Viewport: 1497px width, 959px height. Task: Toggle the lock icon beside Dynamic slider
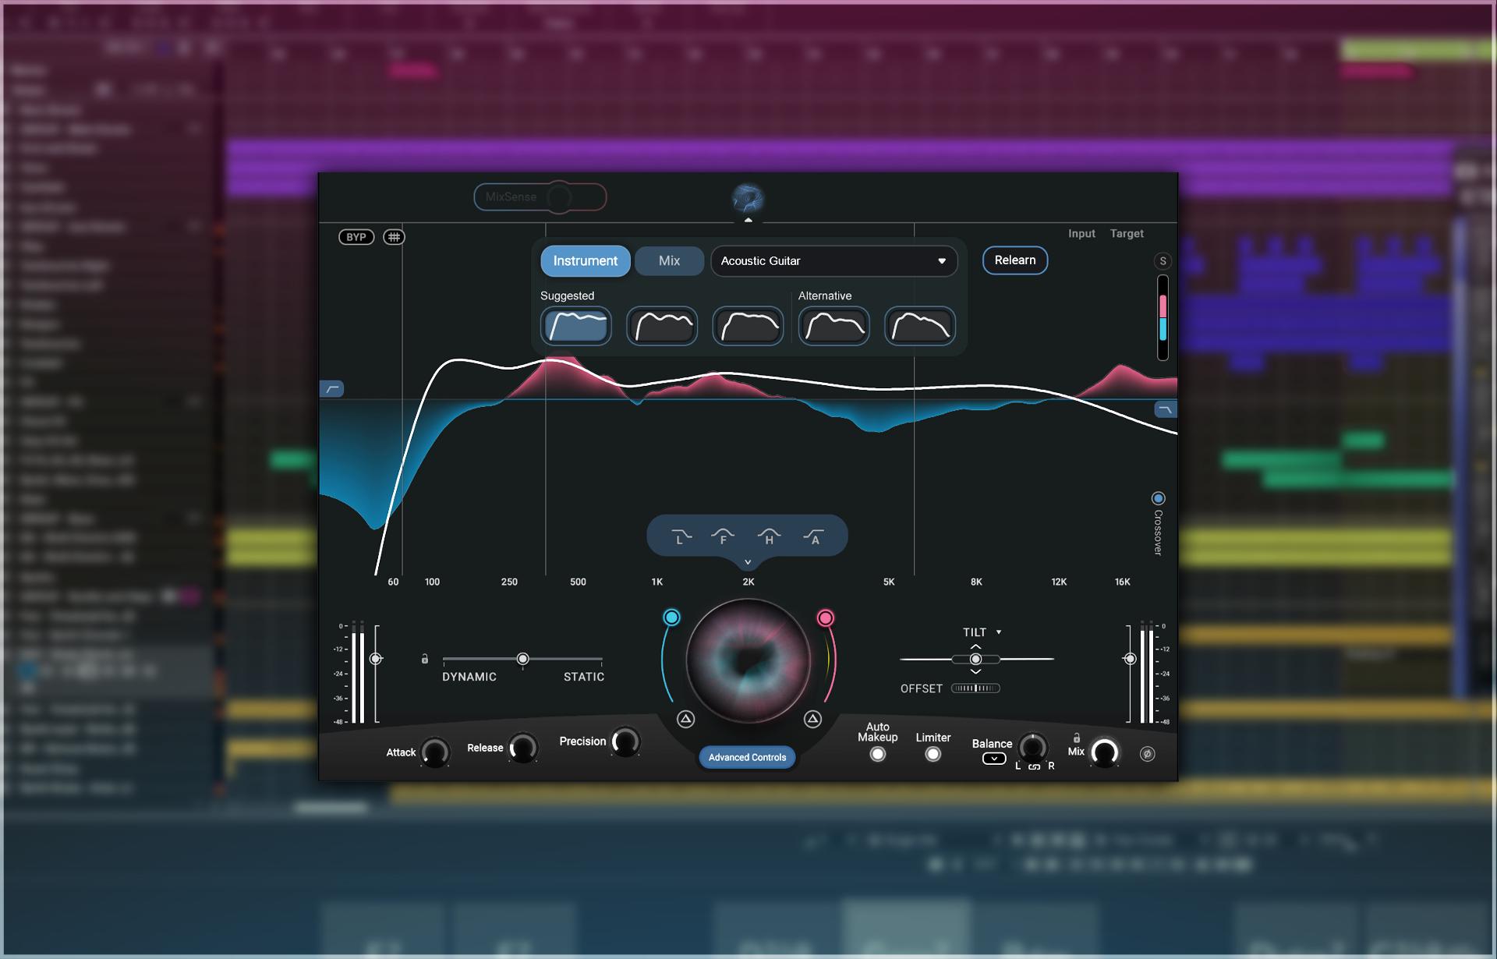click(424, 659)
